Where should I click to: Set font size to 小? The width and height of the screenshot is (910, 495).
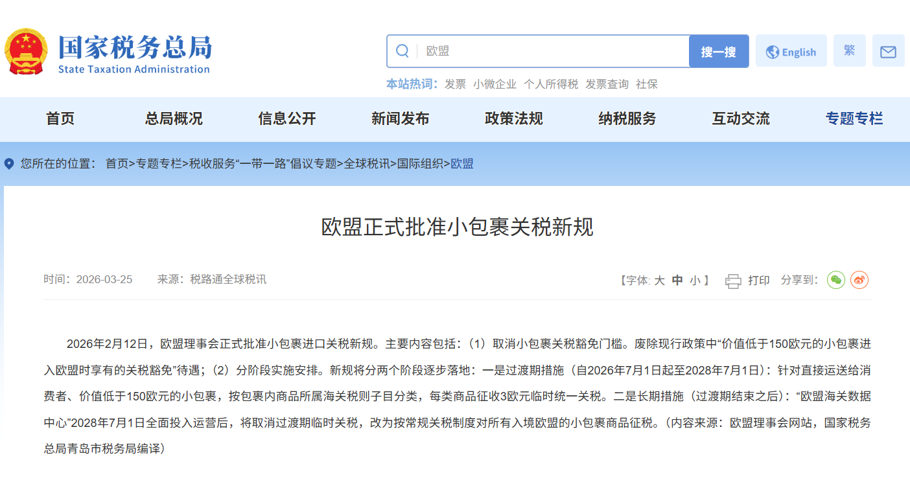[x=695, y=281]
